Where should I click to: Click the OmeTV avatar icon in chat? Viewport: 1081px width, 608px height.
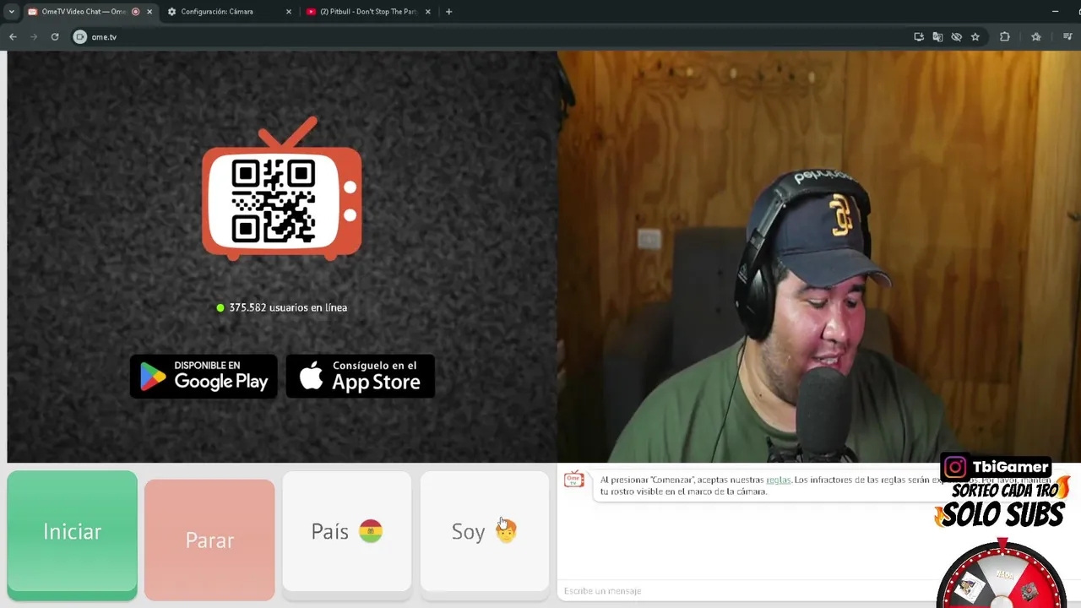click(x=574, y=480)
